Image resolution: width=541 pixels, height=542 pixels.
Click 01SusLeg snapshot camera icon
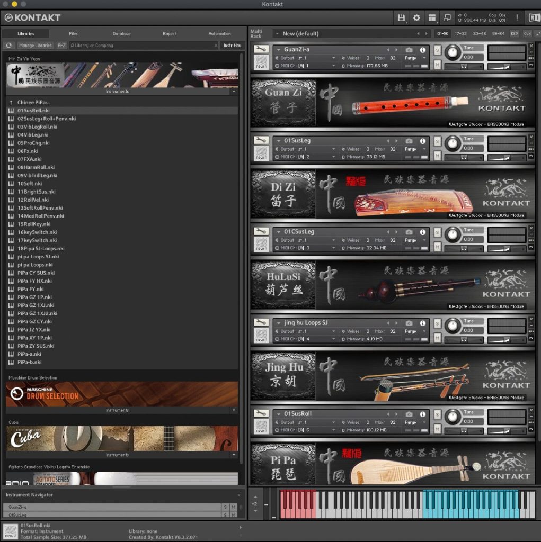click(x=409, y=141)
